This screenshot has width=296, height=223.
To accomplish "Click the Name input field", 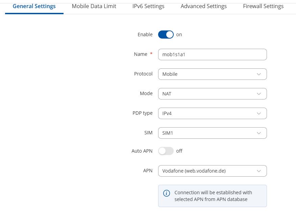I will coord(213,54).
